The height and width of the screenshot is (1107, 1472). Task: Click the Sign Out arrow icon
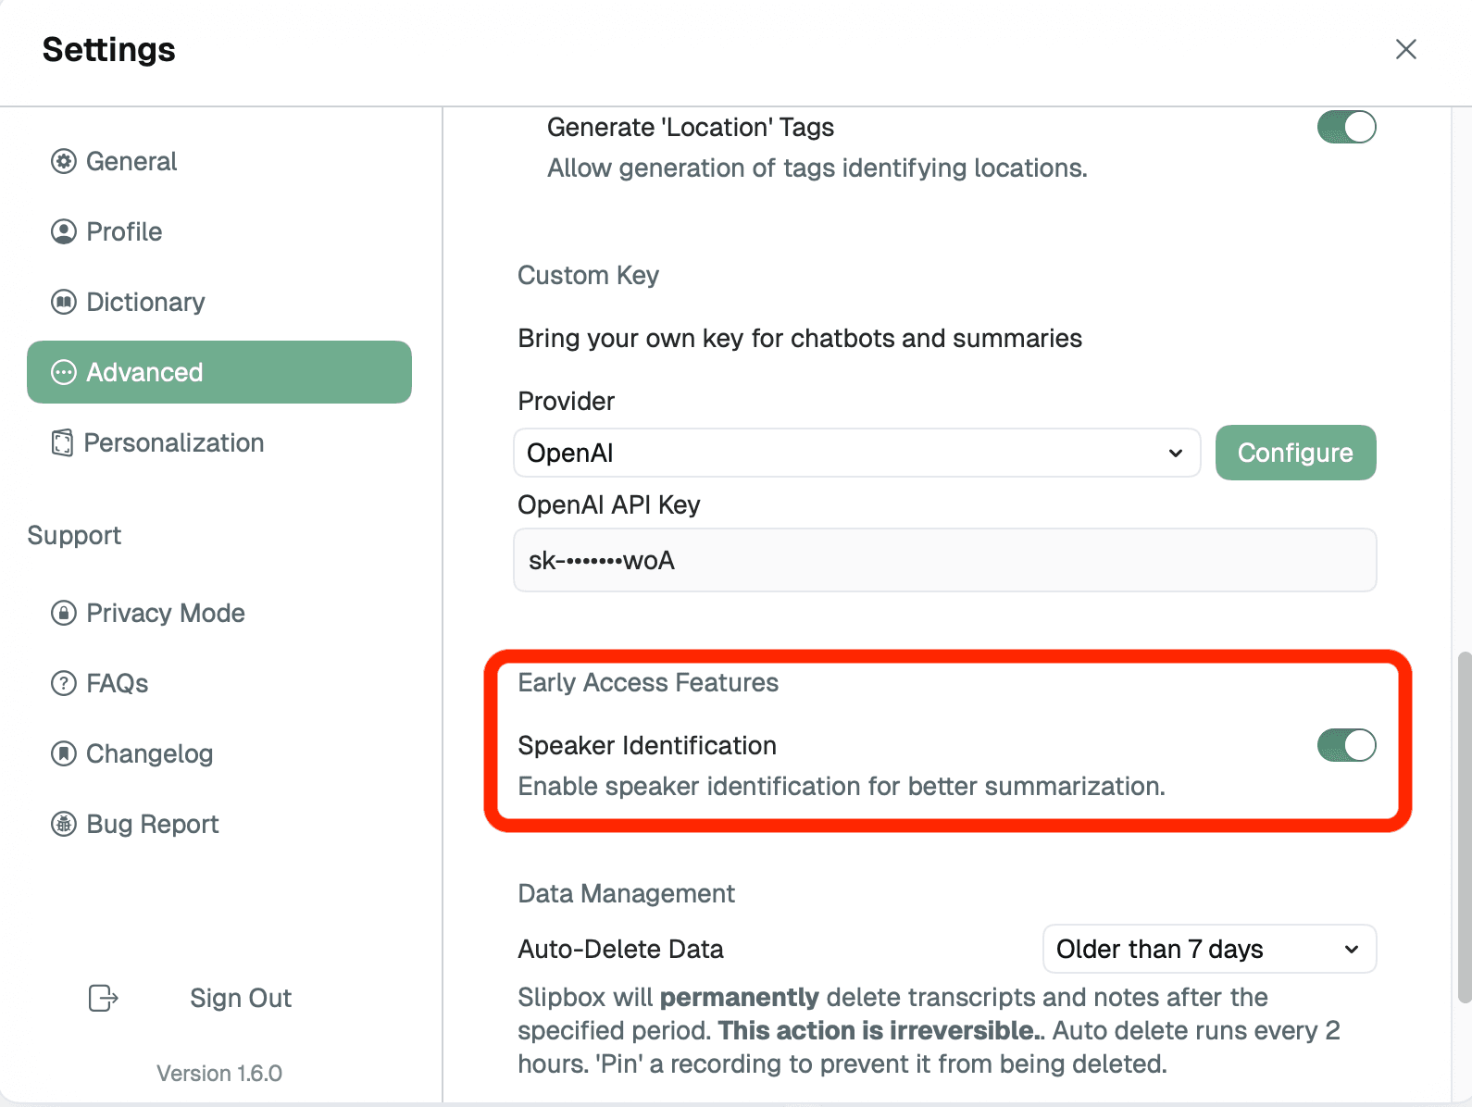pyautogui.click(x=103, y=998)
